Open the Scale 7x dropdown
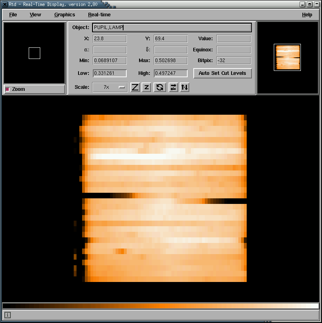This screenshot has height=323, width=322. pyautogui.click(x=110, y=87)
